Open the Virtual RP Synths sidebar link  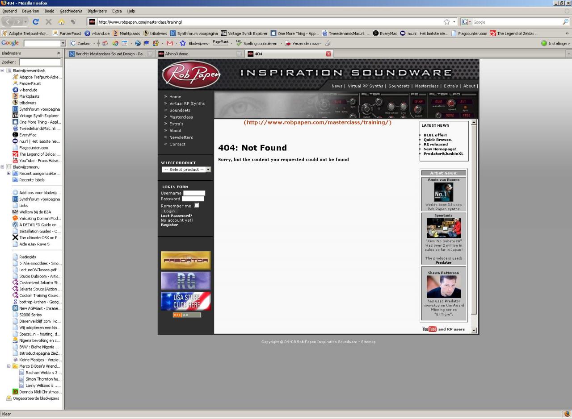(187, 104)
